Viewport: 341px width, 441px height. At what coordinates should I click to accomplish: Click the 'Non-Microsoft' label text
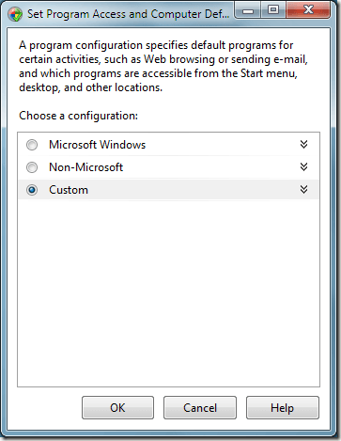[86, 167]
